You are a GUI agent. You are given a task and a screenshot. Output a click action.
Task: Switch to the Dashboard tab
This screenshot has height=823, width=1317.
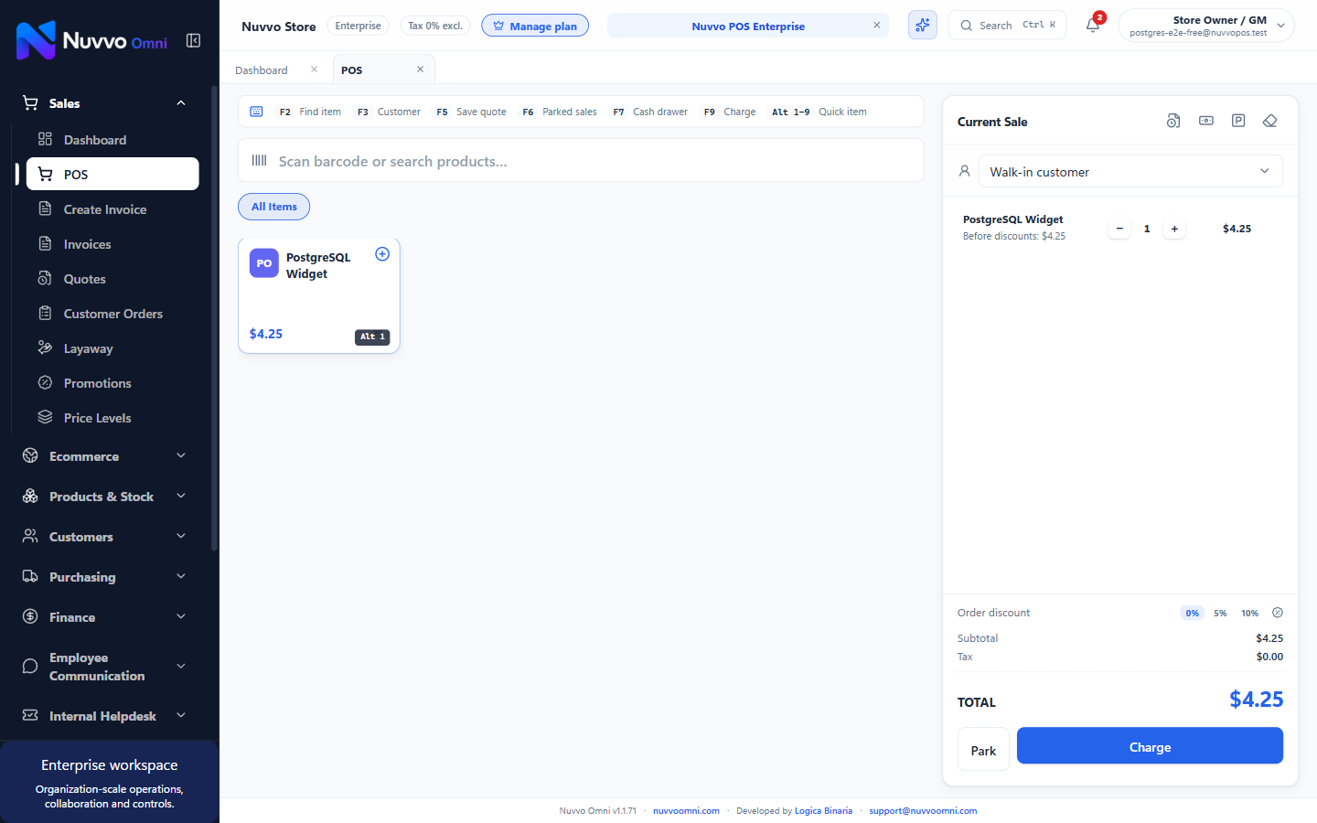pos(262,70)
